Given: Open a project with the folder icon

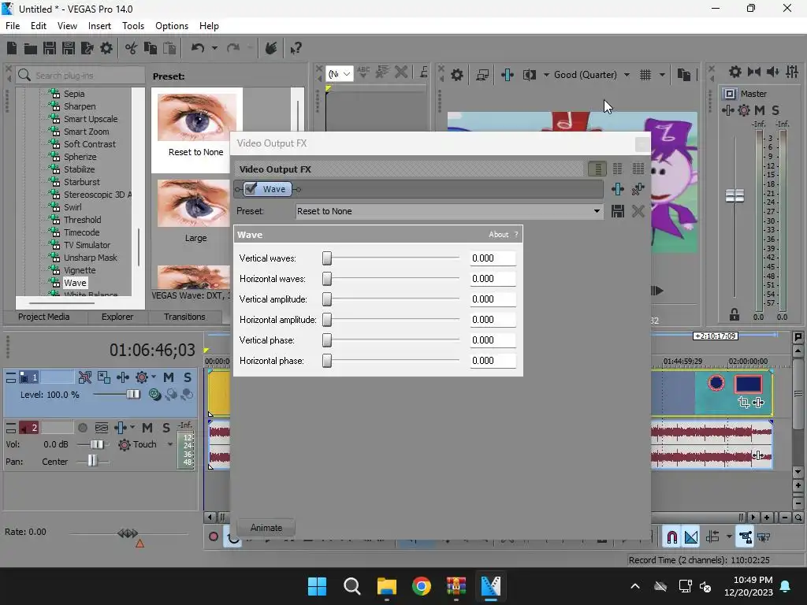Looking at the screenshot, I should click(x=31, y=48).
